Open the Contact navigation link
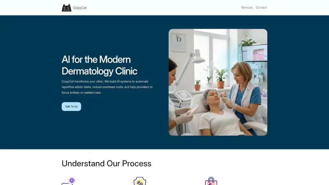 261,8
